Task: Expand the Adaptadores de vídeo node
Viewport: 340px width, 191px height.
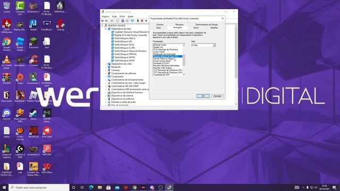Action: 106,64
